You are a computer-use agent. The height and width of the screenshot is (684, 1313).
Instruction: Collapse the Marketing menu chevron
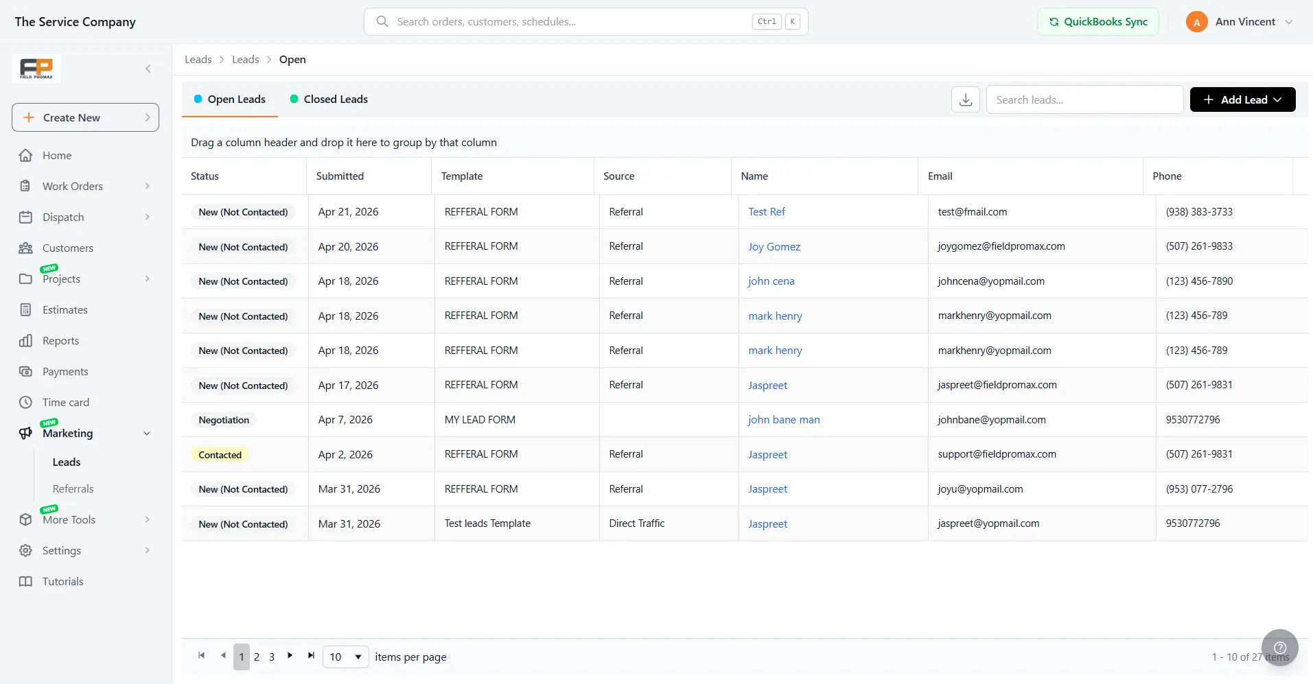point(147,433)
